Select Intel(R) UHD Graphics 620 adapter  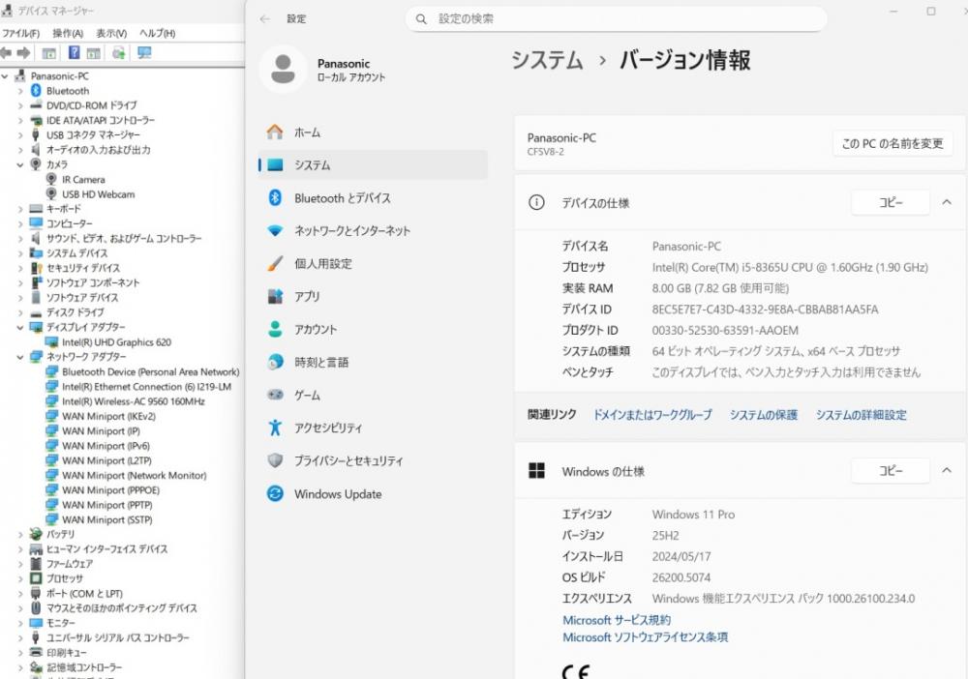click(117, 342)
